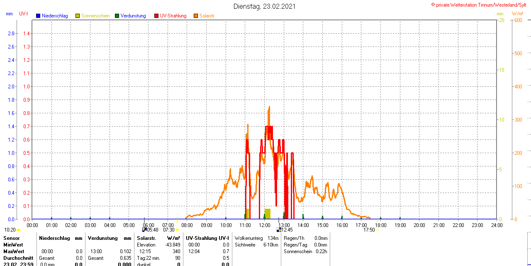Click the Solarstr. legend label
The height and width of the screenshot is (266, 531).
click(x=207, y=16)
